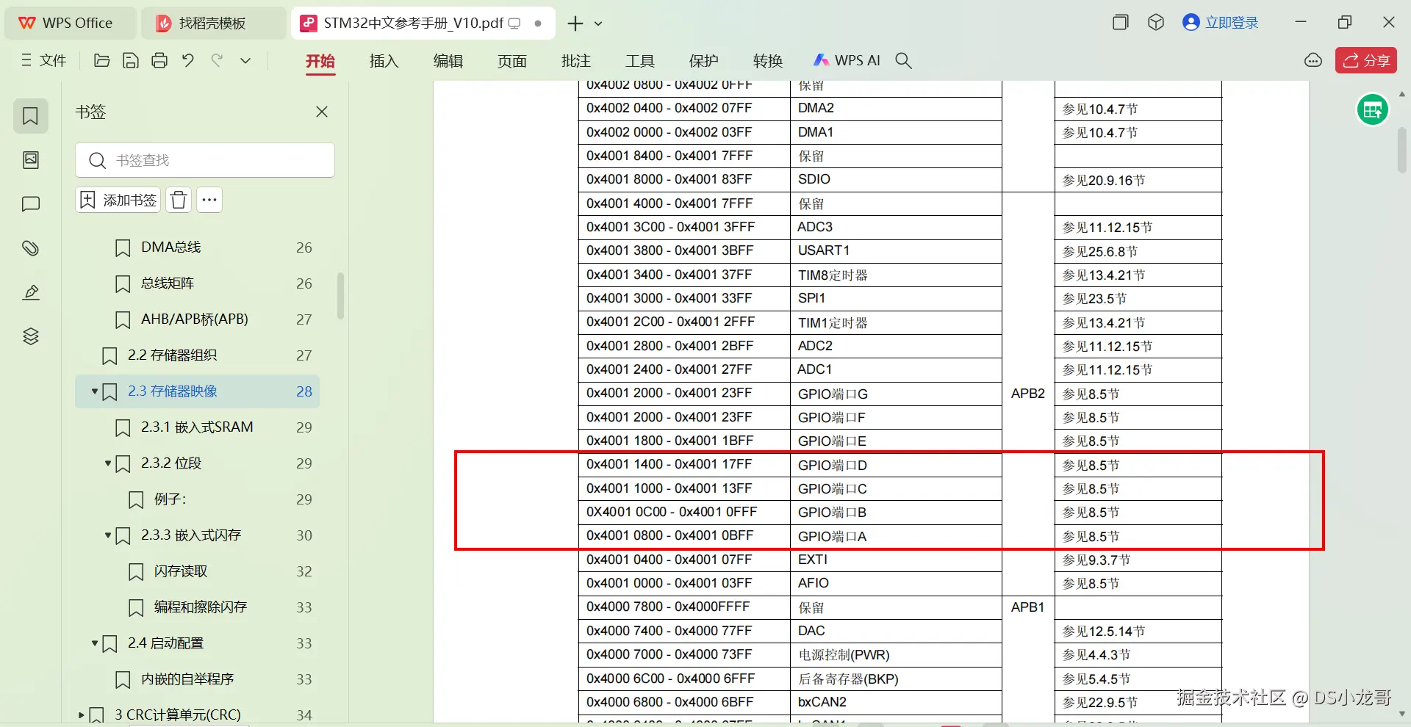Click the 参见20.9.16节 reference cell
Screen dimensions: 1411x727
tap(1138, 180)
